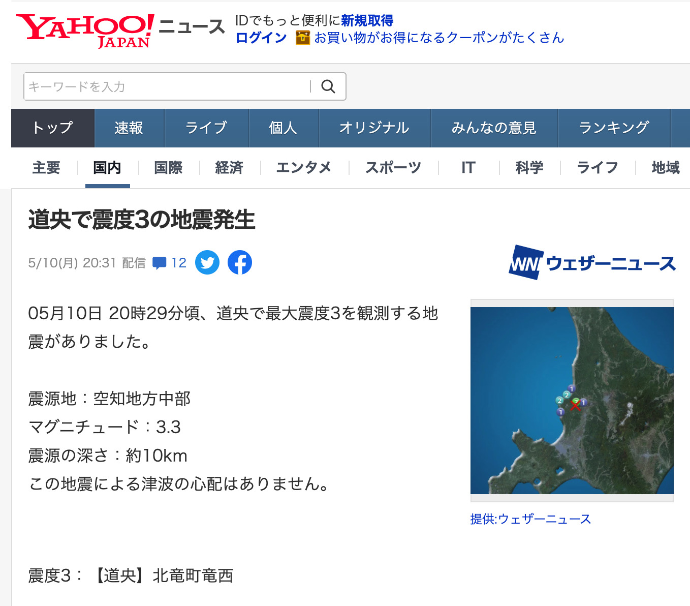Open the 科学 news category
Viewport: 690px width, 606px height.
529,167
